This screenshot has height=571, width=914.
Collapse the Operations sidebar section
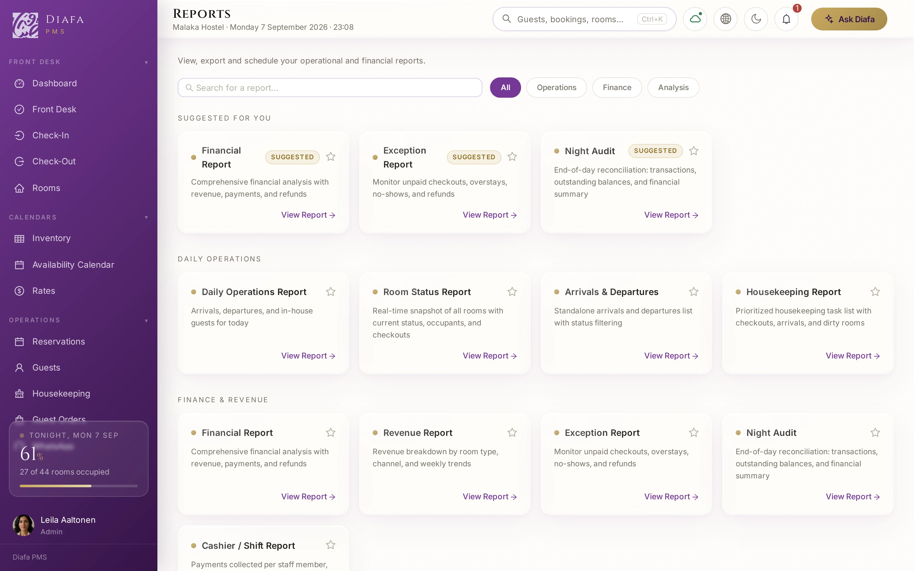146,321
